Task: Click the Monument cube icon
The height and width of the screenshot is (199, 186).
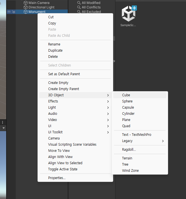Action: click(25, 12)
